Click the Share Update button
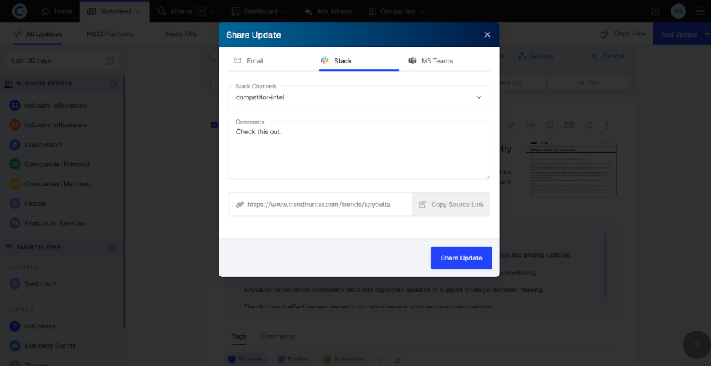This screenshot has height=366, width=711. pos(462,258)
